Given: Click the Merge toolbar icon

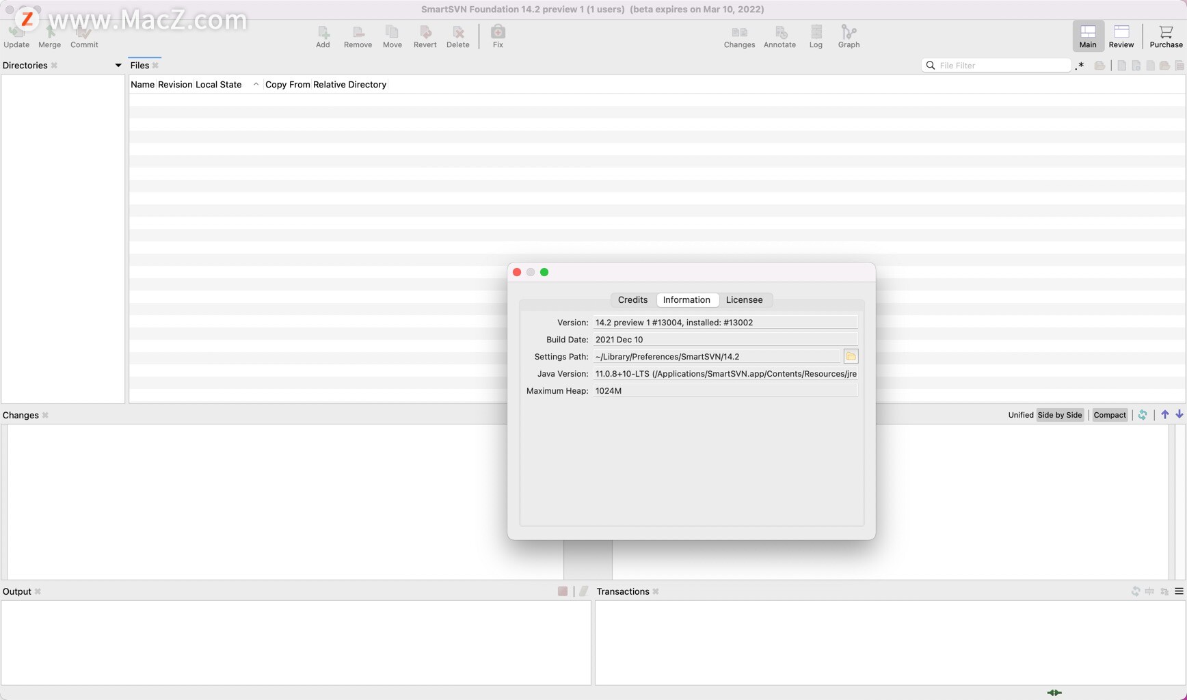Looking at the screenshot, I should [49, 36].
